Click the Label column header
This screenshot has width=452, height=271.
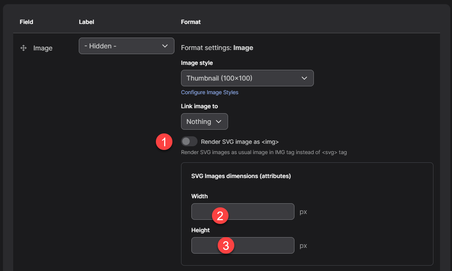click(x=87, y=21)
